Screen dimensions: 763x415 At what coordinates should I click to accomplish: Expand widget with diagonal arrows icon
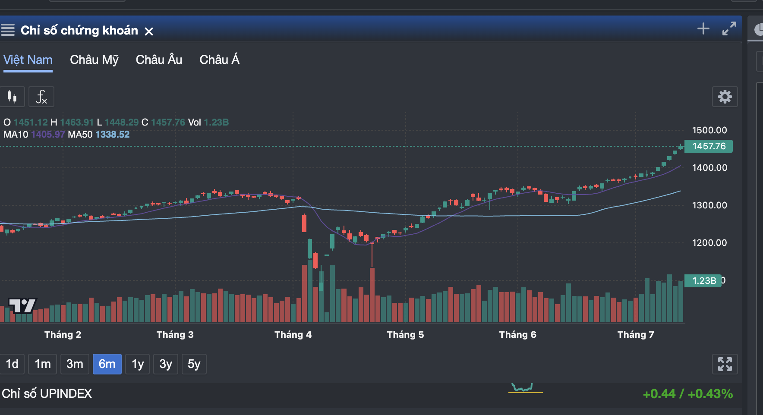(x=729, y=29)
